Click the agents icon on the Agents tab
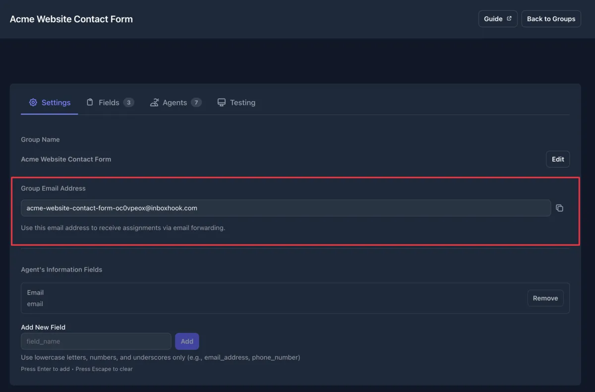Screen dimensions: 595x392 point(155,102)
